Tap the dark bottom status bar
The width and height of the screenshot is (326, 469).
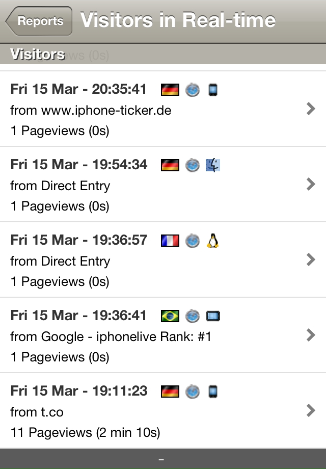click(x=163, y=458)
